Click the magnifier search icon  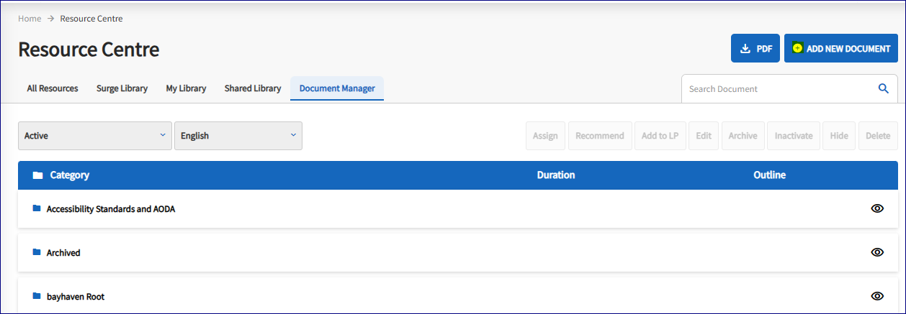(x=883, y=89)
